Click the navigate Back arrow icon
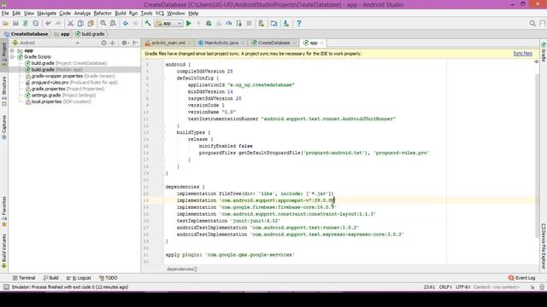Image resolution: width=547 pixels, height=307 pixels. pos(126,23)
